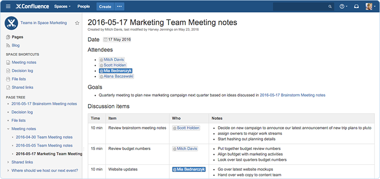The width and height of the screenshot is (380, 179).
Task: Open the Spaces dropdown menu
Action: click(62, 7)
